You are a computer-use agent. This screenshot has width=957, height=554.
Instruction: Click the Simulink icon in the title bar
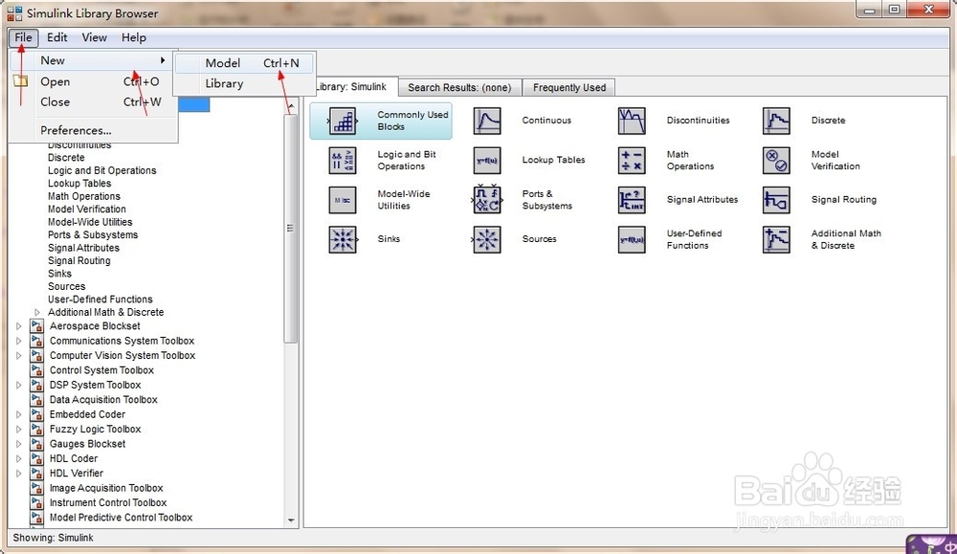[x=14, y=12]
